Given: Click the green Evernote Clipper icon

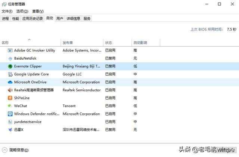Looking at the screenshot, I should pos(10,66).
